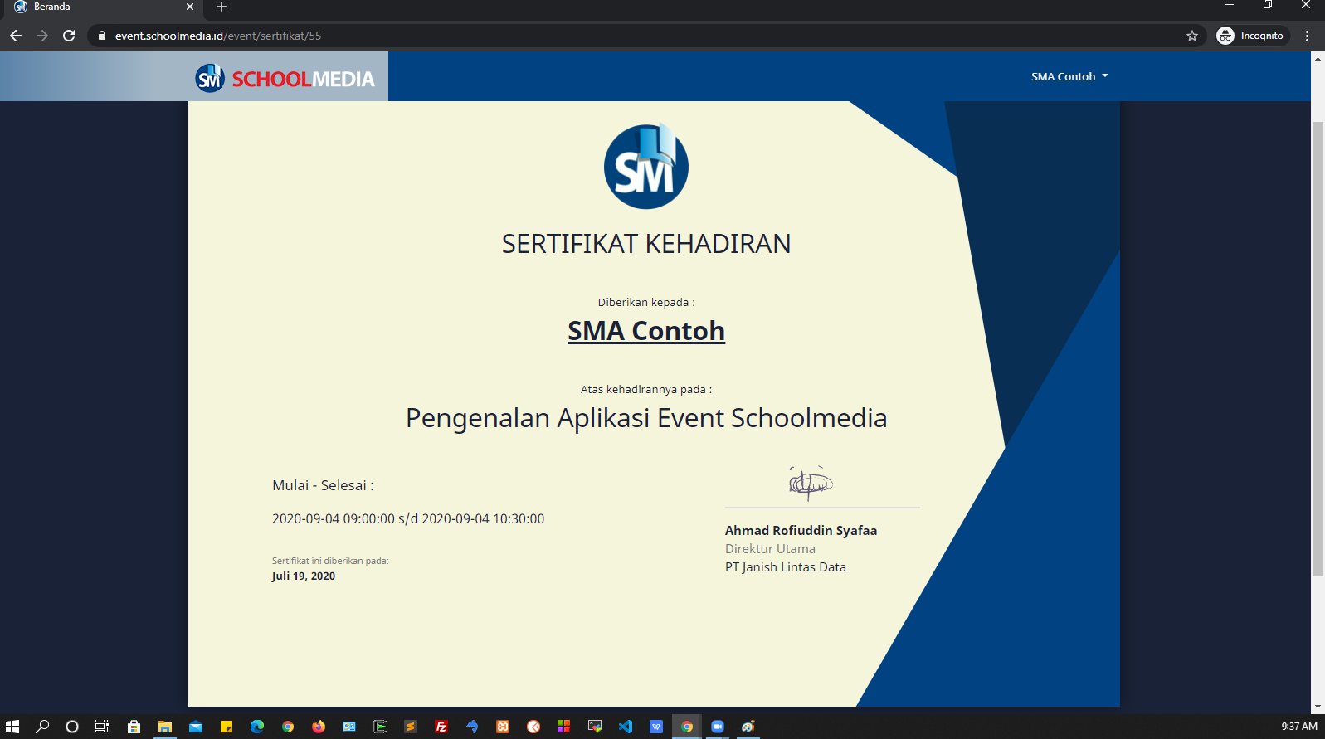The width and height of the screenshot is (1325, 739).
Task: Launch Microsoft Store from taskbar
Action: click(134, 727)
